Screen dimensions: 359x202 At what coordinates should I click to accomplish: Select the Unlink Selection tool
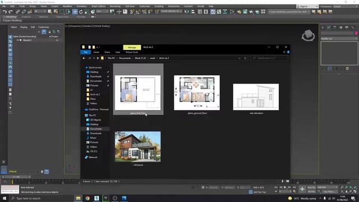[24, 12]
